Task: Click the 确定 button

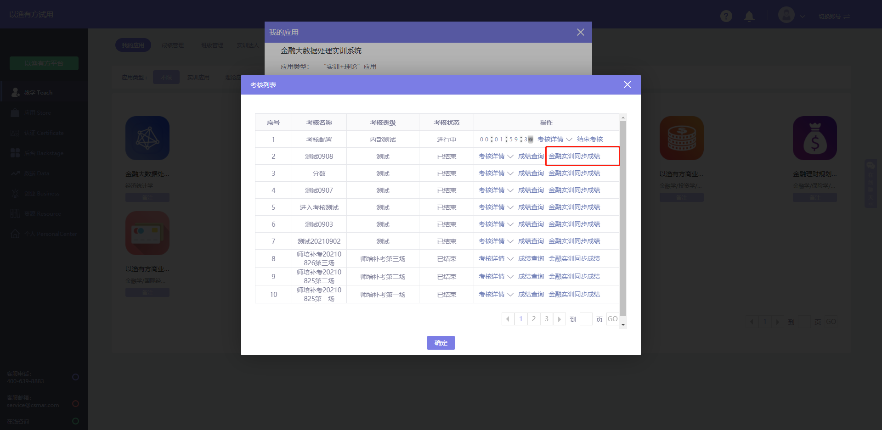Action: [441, 343]
